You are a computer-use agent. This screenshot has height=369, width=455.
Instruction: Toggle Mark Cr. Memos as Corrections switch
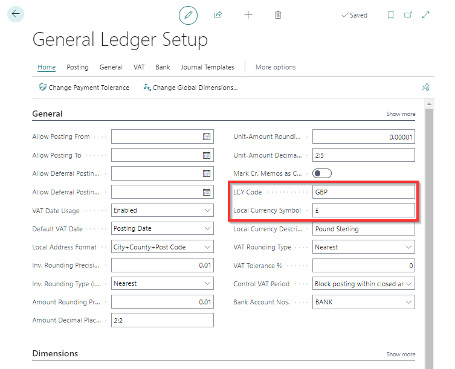322,173
